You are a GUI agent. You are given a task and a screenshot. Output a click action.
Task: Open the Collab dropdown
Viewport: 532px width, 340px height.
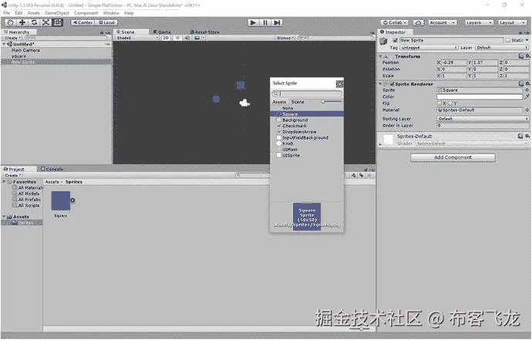point(395,22)
